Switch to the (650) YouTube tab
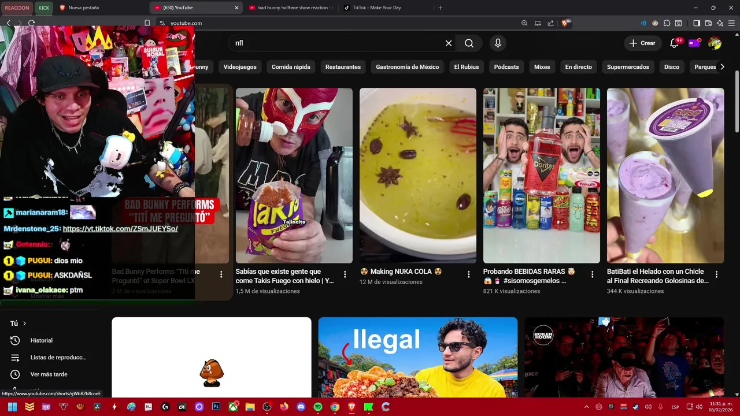 197,8
